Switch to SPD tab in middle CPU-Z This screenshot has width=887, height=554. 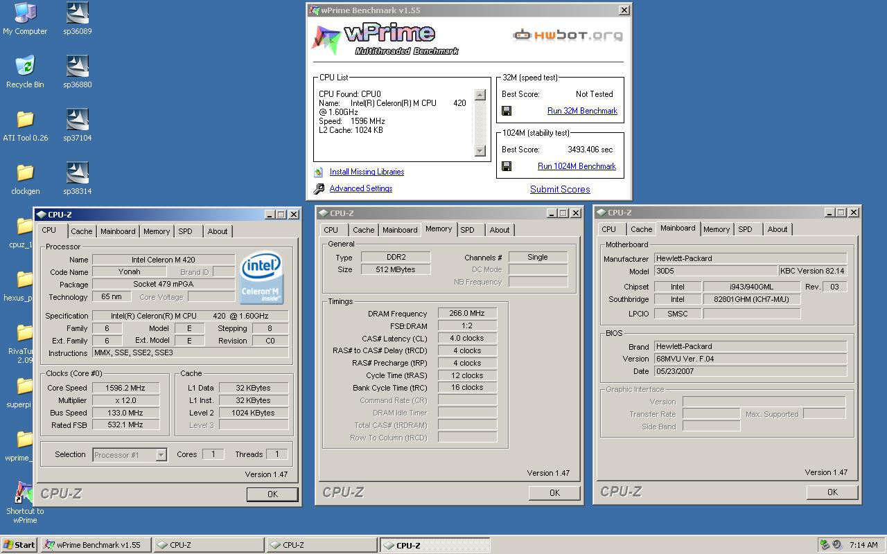point(468,230)
